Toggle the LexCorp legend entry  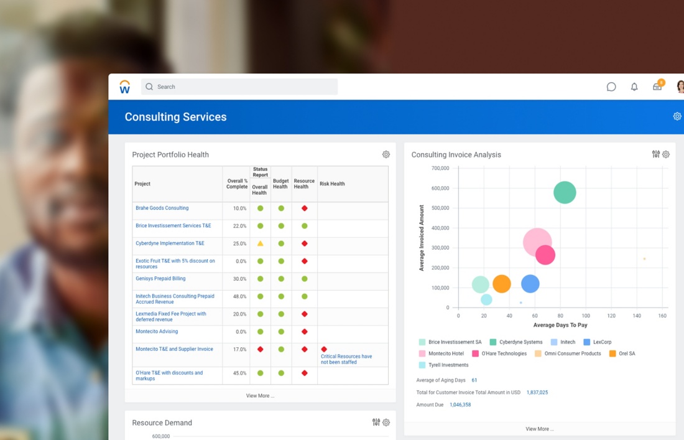click(601, 342)
